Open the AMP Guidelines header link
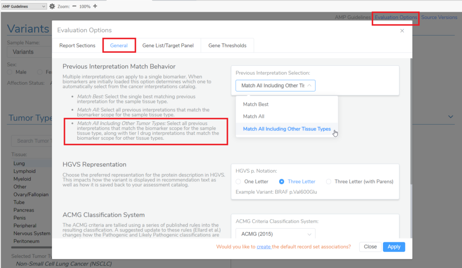The width and height of the screenshot is (462, 268). 353,18
